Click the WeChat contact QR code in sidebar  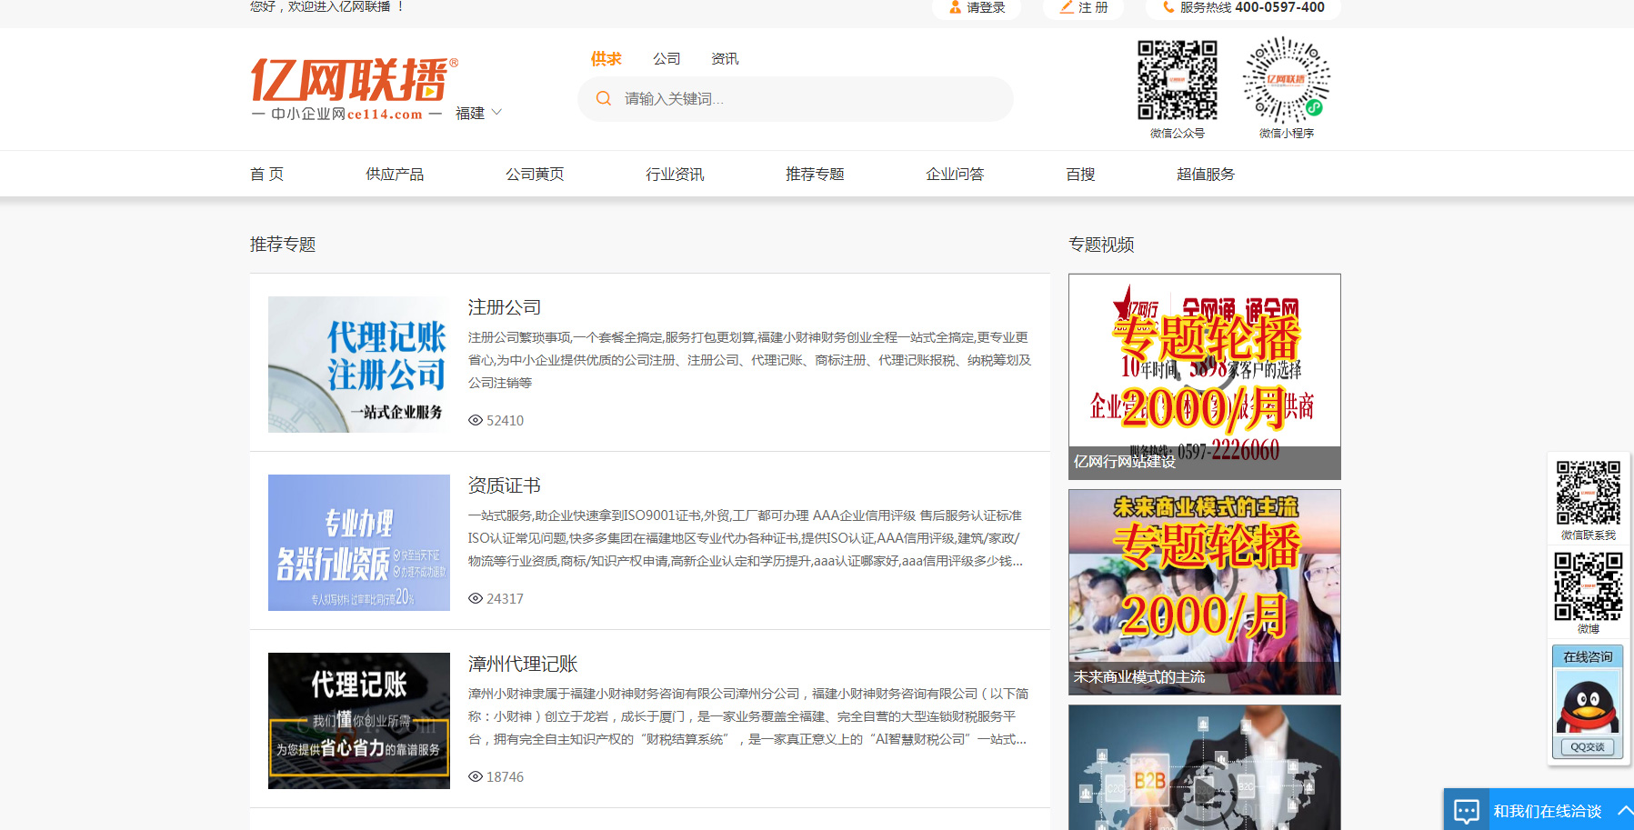[x=1588, y=493]
